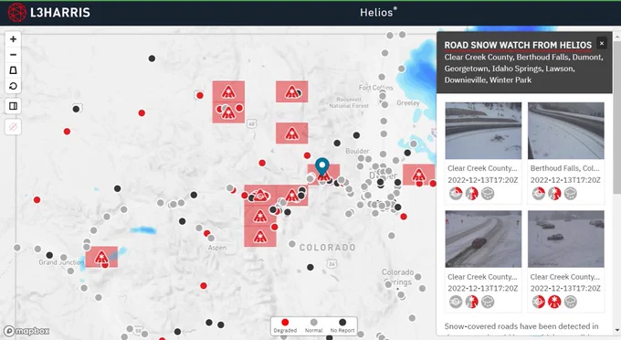Zoom in on the map
Viewport: 621px width, 340px height.
(x=13, y=39)
